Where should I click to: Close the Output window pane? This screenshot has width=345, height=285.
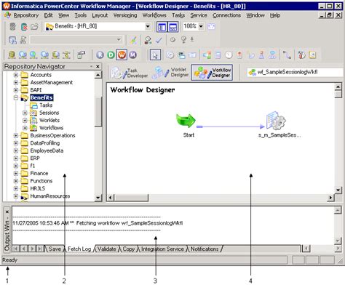(7, 212)
